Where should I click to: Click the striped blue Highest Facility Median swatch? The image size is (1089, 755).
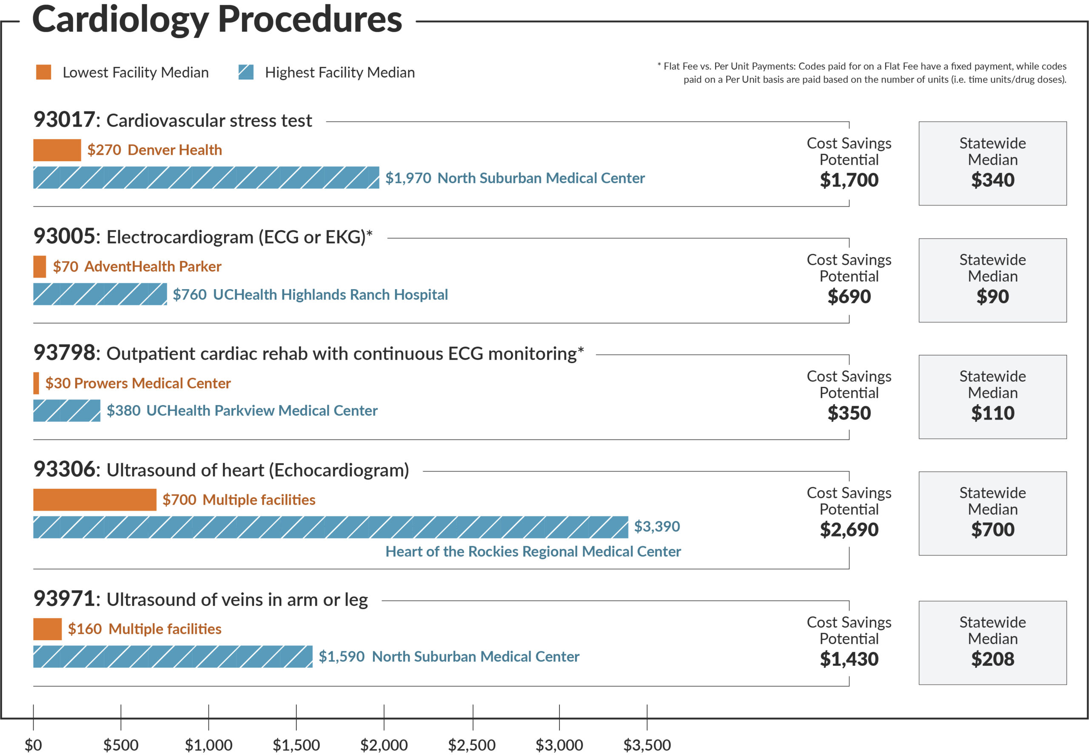245,72
